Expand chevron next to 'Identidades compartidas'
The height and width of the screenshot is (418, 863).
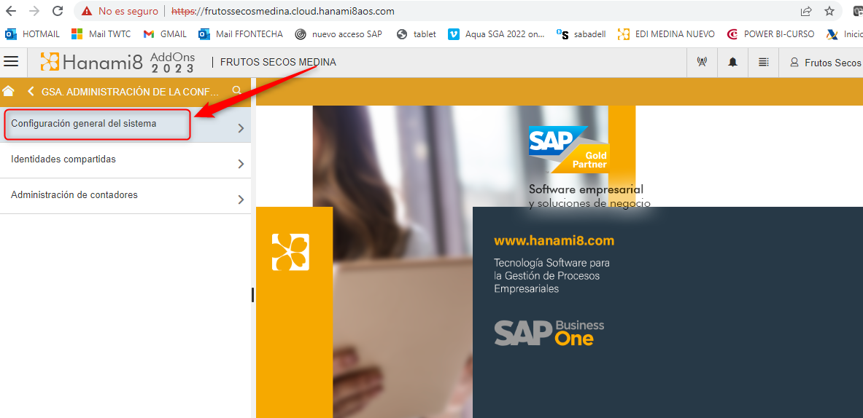(x=241, y=164)
